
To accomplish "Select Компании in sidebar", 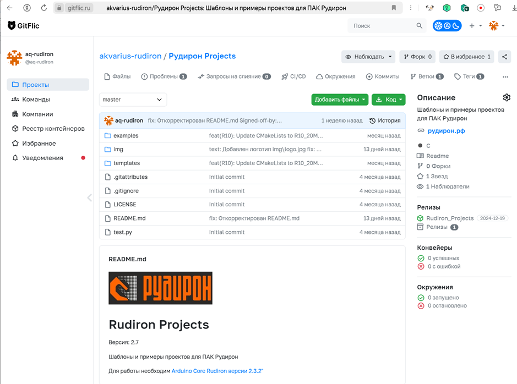I will click(48, 114).
